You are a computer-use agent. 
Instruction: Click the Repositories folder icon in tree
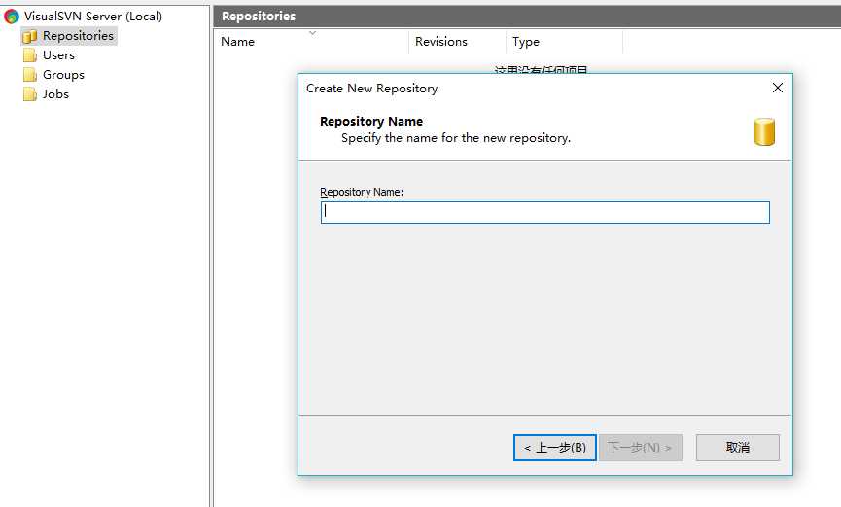(x=30, y=36)
